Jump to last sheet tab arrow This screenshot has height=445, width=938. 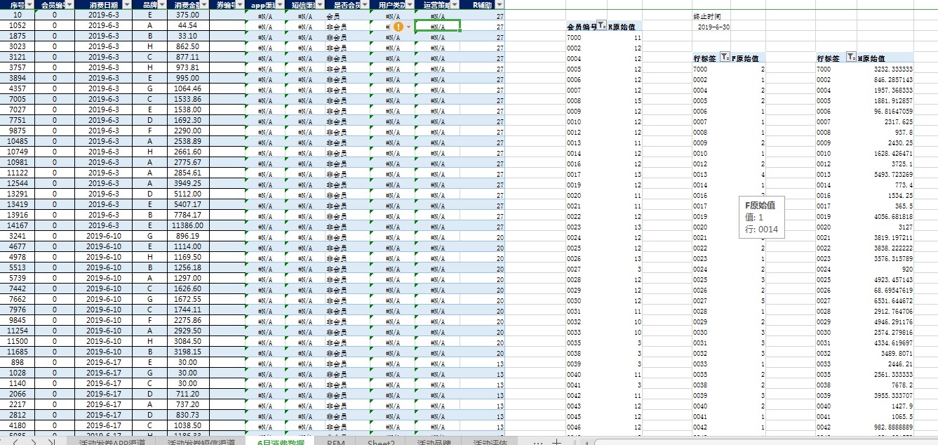coord(52,441)
